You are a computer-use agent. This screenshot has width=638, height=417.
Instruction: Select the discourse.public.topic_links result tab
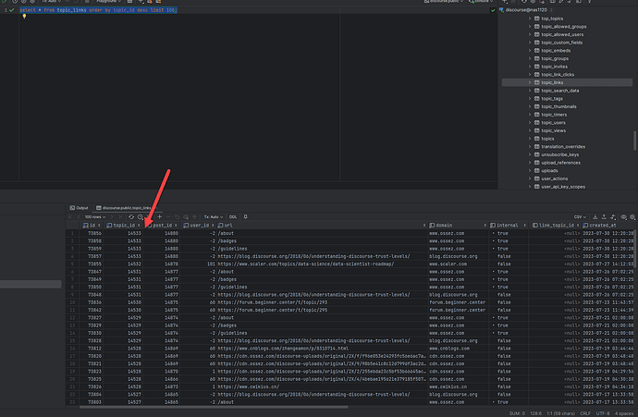tap(123, 208)
